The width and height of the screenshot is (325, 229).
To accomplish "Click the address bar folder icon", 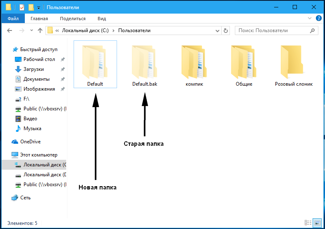I will point(50,30).
